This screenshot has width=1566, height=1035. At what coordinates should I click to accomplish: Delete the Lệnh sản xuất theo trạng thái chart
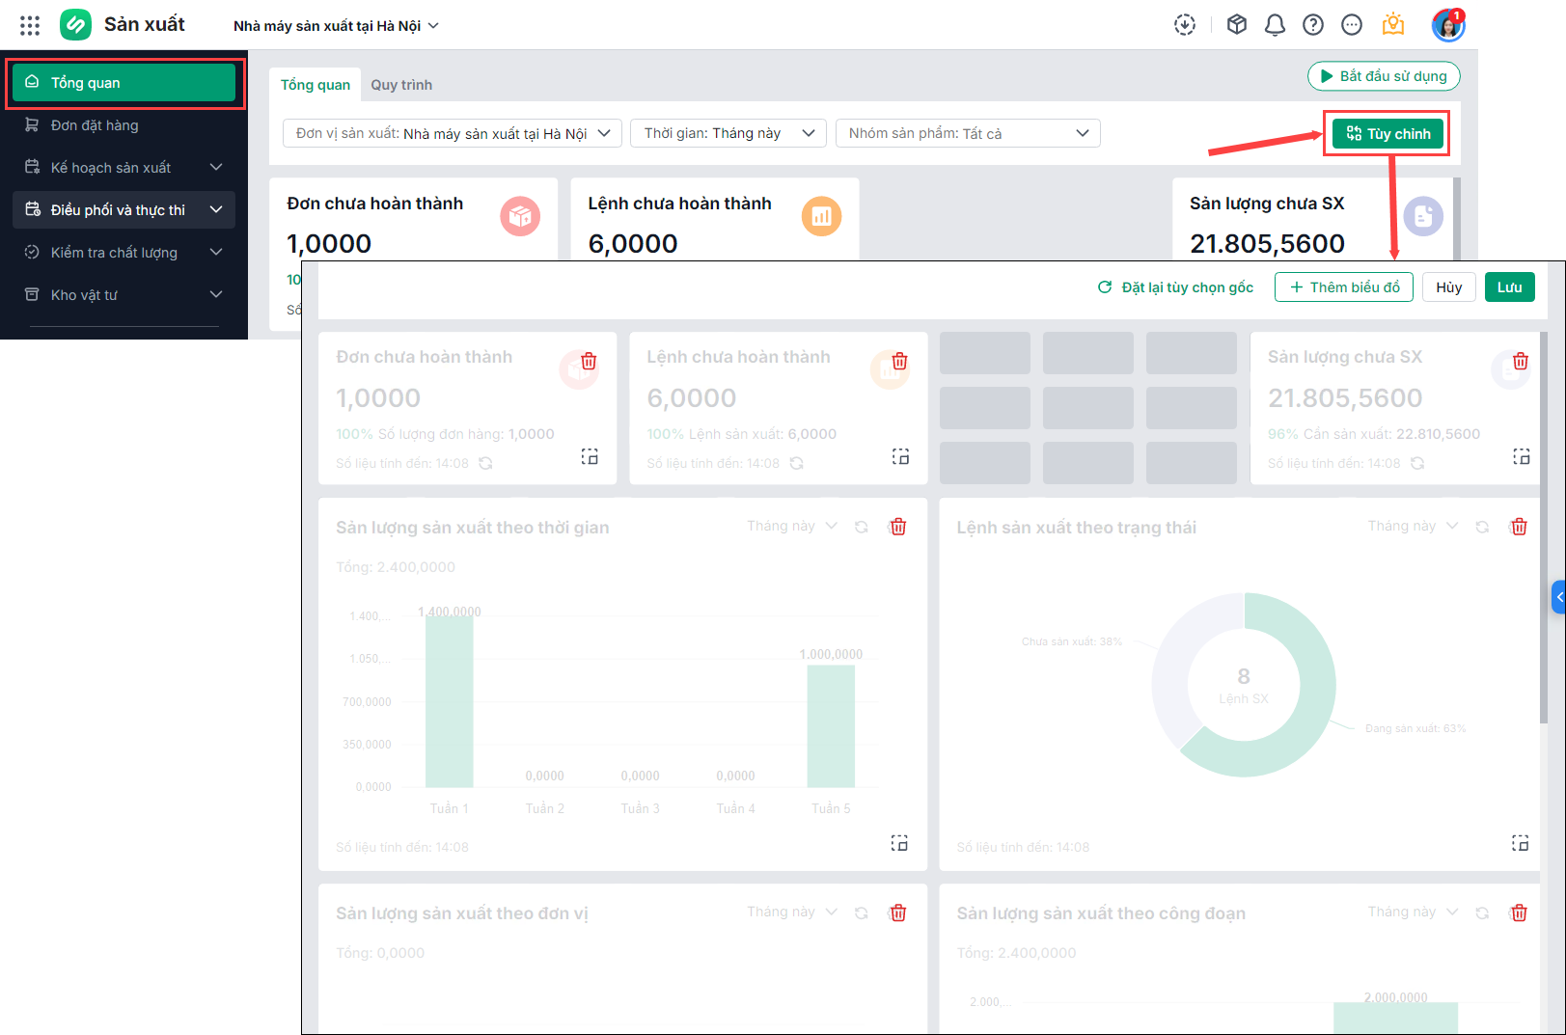click(x=1519, y=527)
